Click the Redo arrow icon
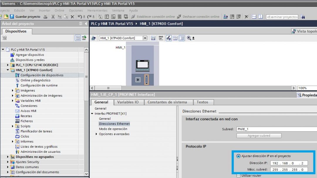Viewport: 317px width, 178px height. [x=89, y=16]
